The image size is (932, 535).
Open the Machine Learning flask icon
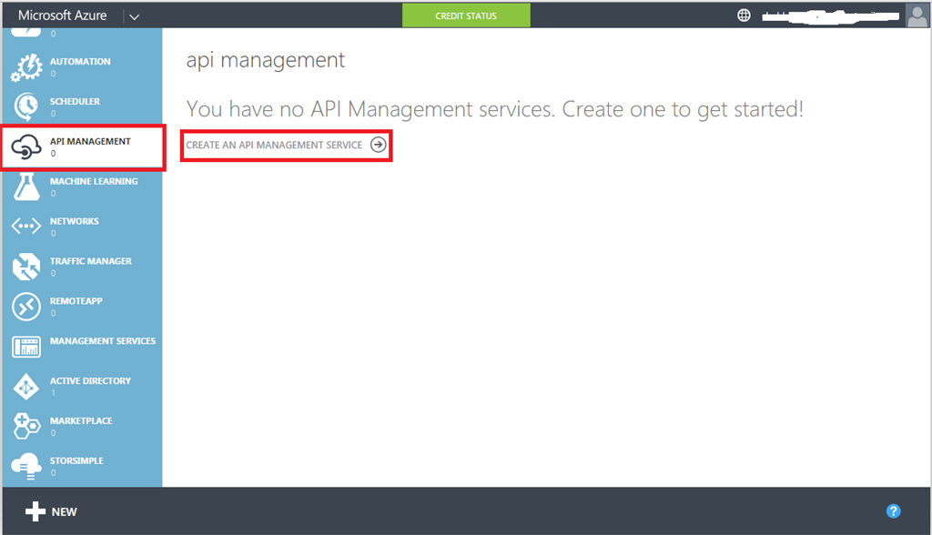(x=26, y=187)
